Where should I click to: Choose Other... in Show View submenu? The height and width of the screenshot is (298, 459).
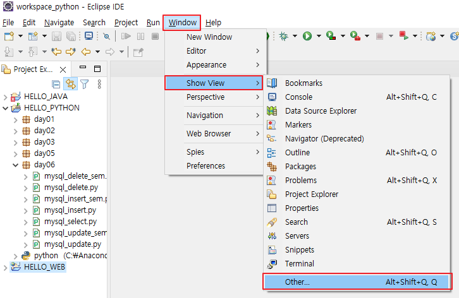coord(357,282)
